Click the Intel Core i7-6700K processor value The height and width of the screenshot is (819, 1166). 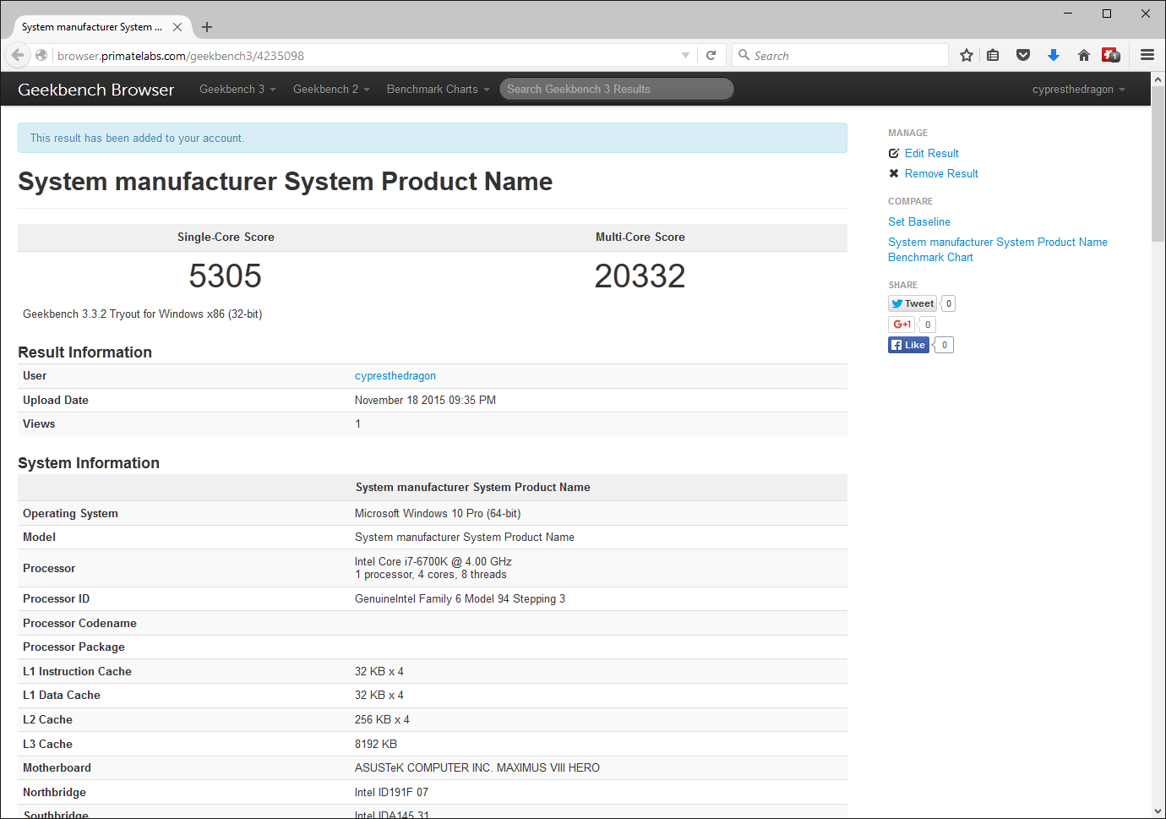[433, 562]
